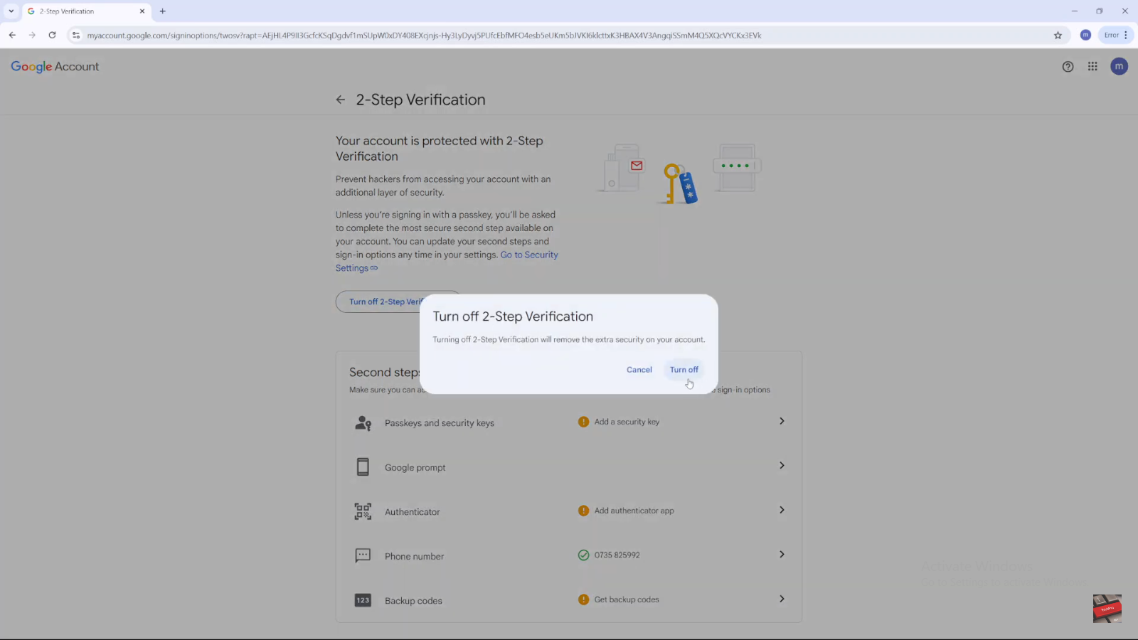1138x640 pixels.
Task: Click Get backup codes warning icon
Action: coord(583,599)
